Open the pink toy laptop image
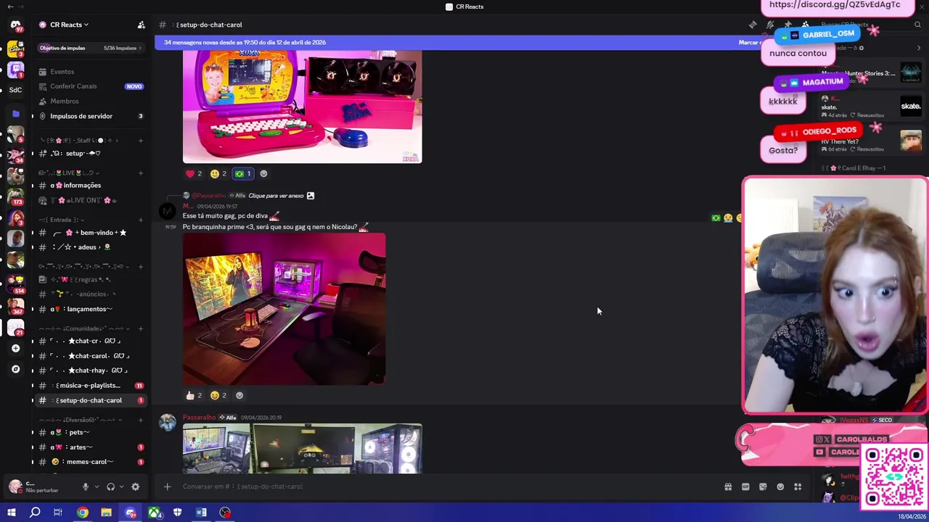 302,106
